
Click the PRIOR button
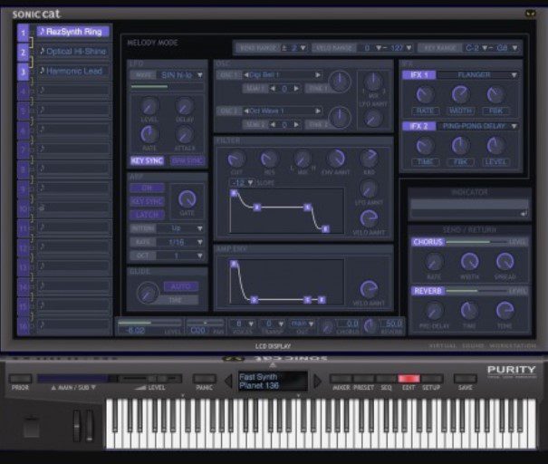(x=20, y=378)
